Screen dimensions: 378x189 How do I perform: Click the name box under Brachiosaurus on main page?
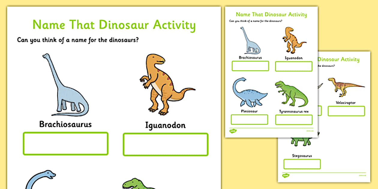pyautogui.click(x=65, y=144)
